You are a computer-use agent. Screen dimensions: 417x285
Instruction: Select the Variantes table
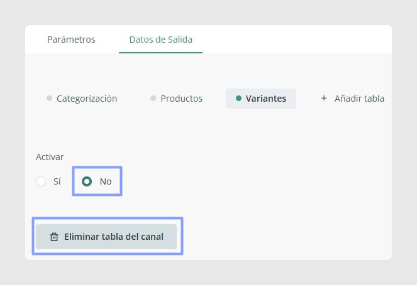click(261, 99)
